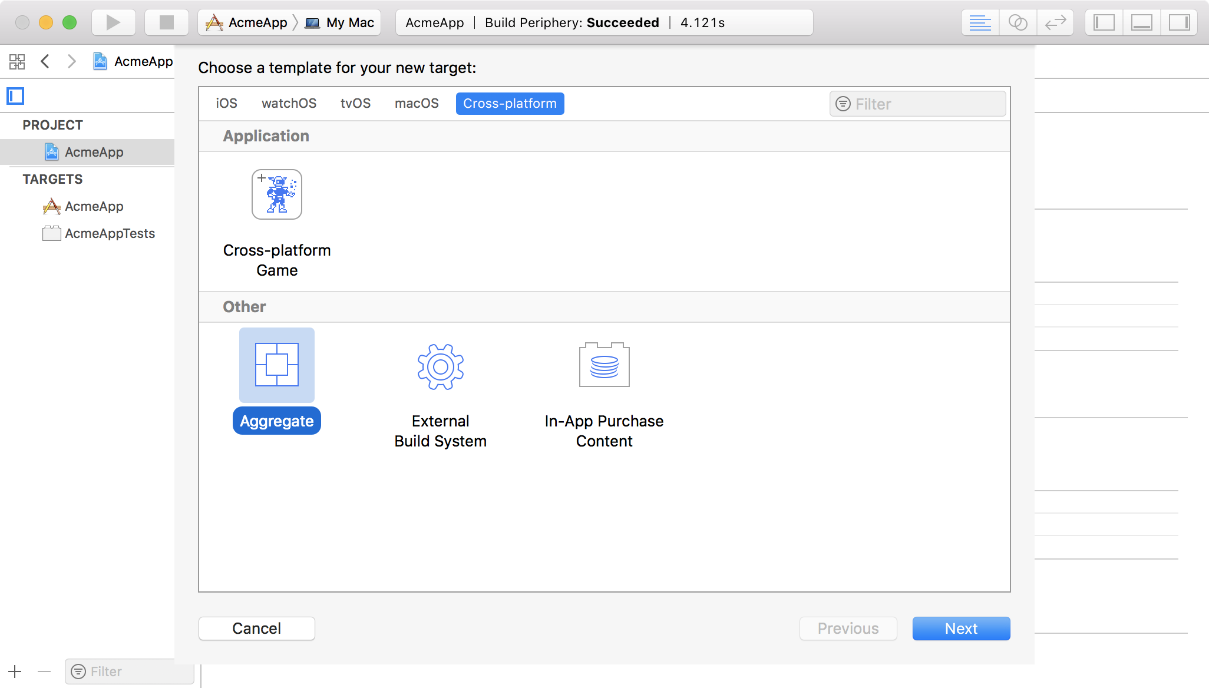Click the forward navigation arrow

pos(73,61)
